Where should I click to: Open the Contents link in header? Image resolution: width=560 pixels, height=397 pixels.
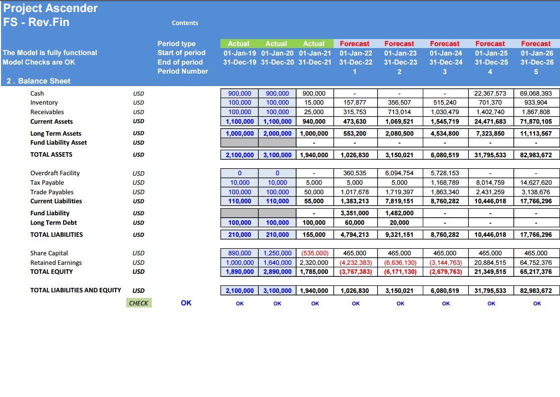185,23
